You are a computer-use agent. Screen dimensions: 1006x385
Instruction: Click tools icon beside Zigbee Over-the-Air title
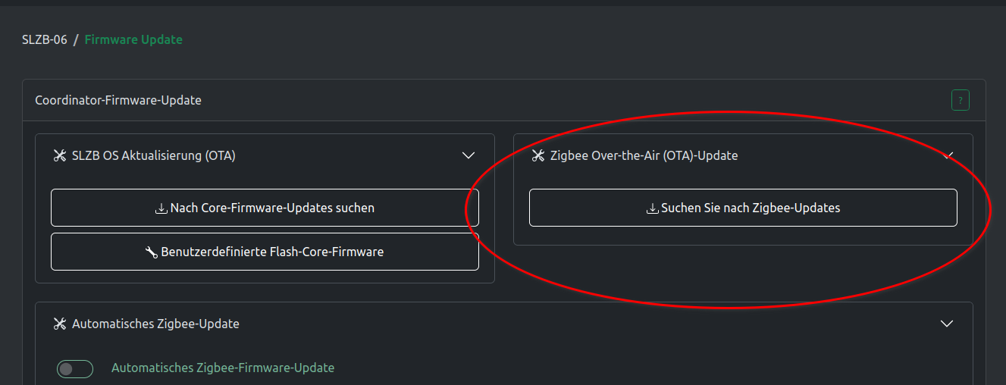[x=538, y=156]
